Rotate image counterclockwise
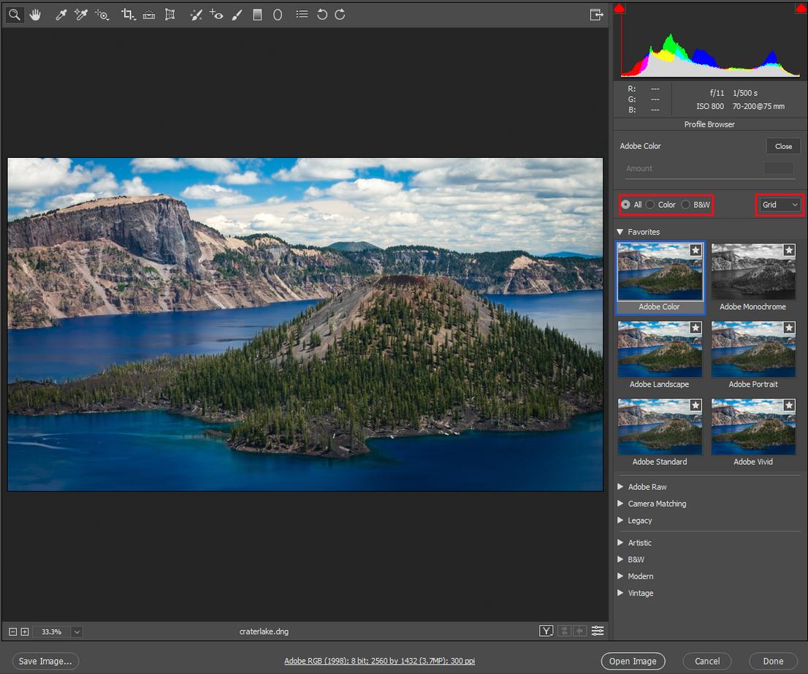 pos(322,15)
